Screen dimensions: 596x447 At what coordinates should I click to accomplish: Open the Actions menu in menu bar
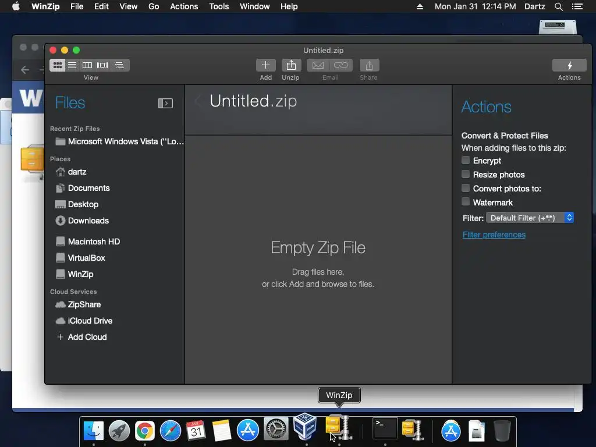[184, 6]
